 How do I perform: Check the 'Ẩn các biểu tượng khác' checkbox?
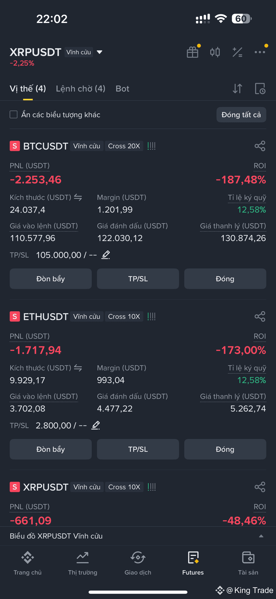click(x=14, y=115)
